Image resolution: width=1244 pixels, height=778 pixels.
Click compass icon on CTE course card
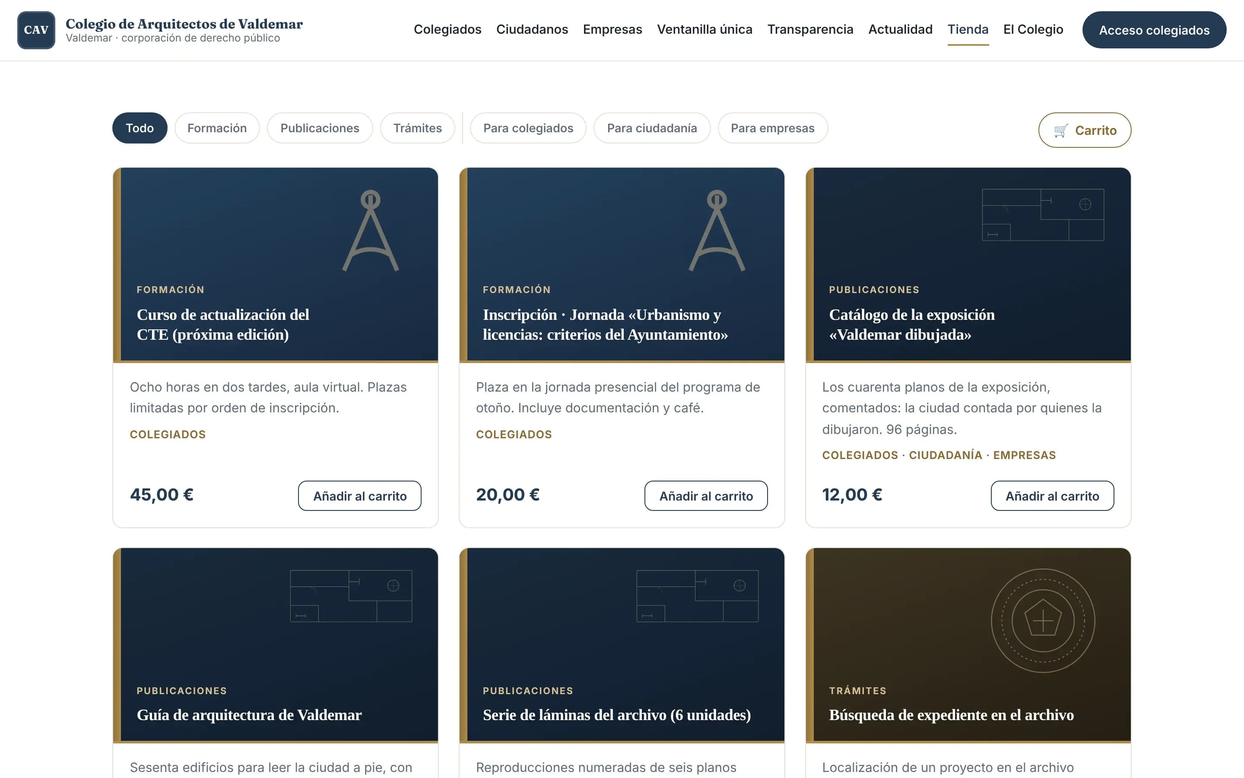point(370,230)
